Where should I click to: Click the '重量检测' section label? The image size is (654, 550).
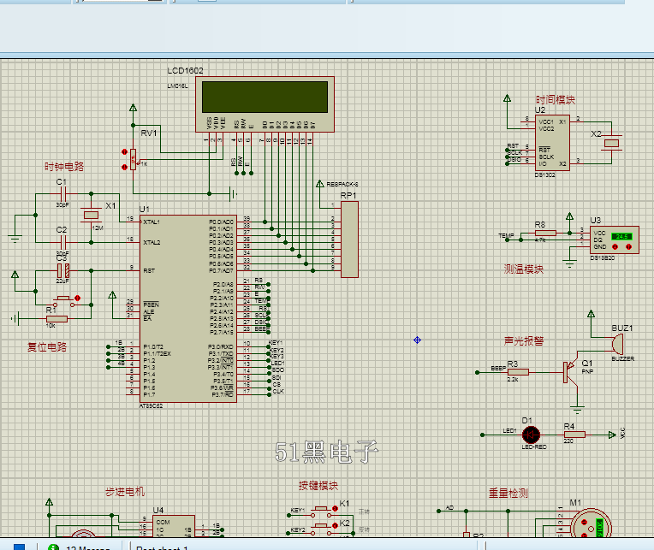point(508,494)
